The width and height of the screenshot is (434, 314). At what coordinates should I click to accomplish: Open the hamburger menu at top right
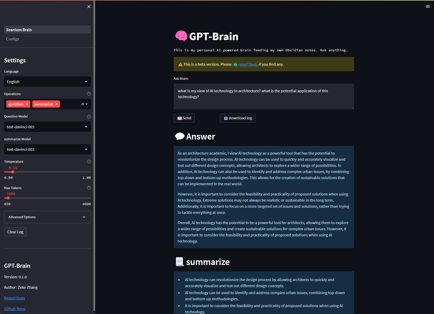pyautogui.click(x=428, y=6)
